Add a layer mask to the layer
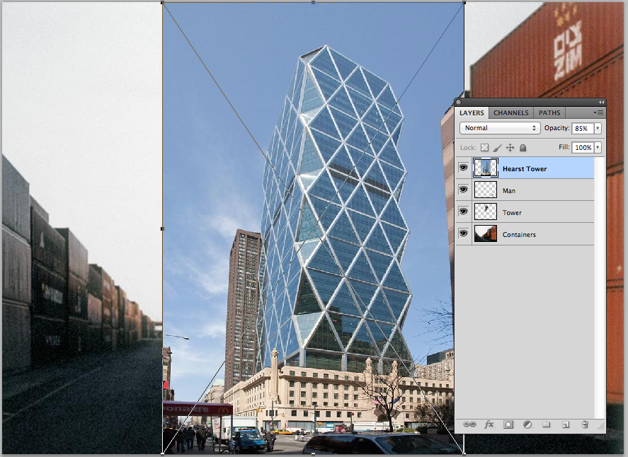This screenshot has height=457, width=628. tap(508, 424)
